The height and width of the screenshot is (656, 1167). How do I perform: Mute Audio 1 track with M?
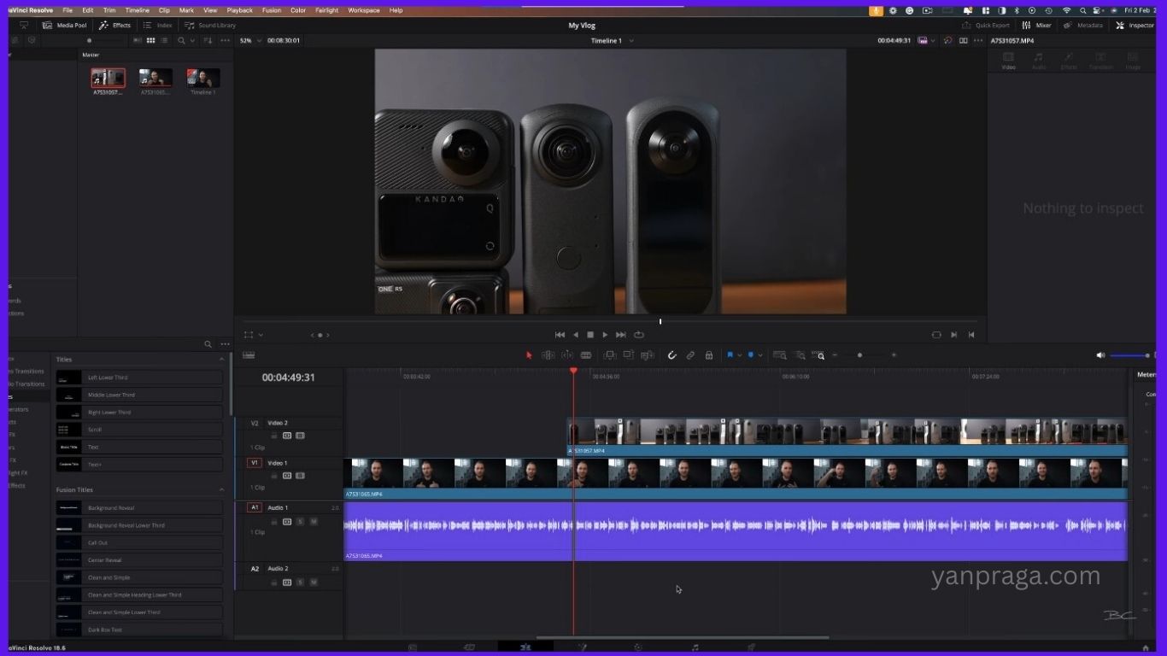(314, 521)
